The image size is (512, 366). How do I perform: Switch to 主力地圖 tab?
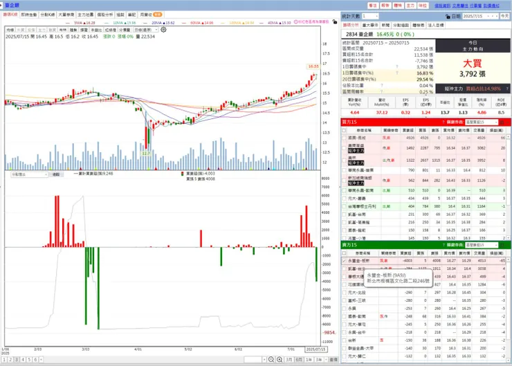click(86, 15)
